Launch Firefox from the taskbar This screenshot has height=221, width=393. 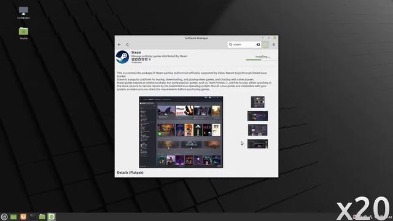tap(23, 217)
